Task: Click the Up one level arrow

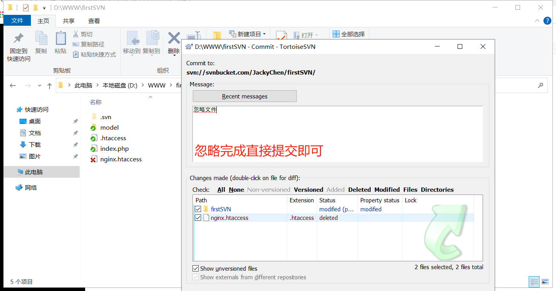Action: click(x=50, y=86)
